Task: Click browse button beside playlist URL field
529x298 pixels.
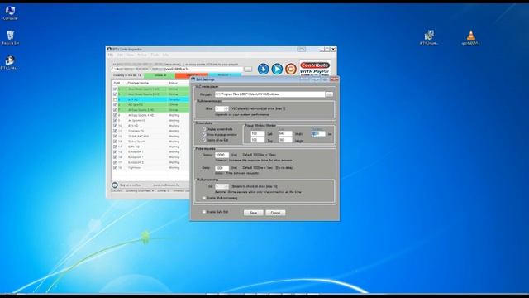Action: [248, 69]
